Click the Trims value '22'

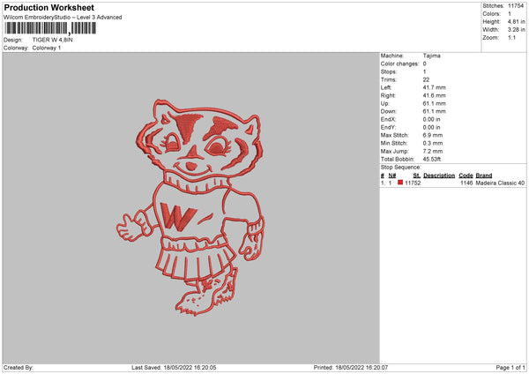click(426, 79)
